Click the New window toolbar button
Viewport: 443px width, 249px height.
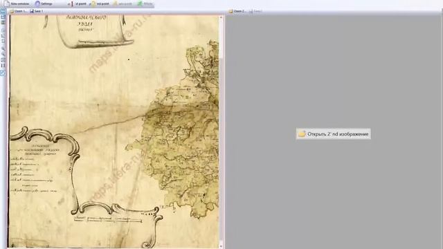pyautogui.click(x=17, y=3)
